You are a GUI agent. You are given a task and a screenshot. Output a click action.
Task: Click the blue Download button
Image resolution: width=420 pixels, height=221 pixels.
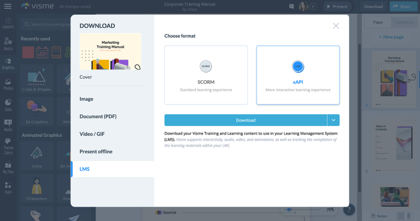coord(246,120)
